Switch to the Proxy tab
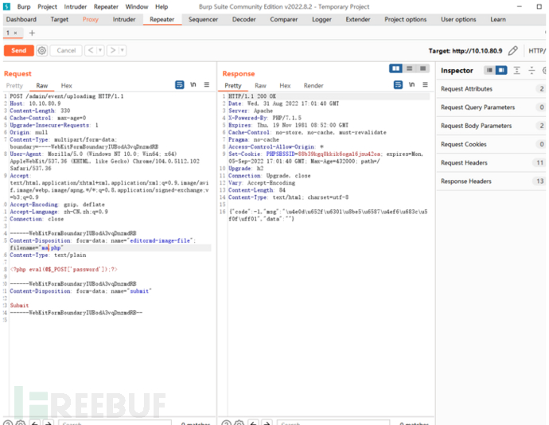 91,19
